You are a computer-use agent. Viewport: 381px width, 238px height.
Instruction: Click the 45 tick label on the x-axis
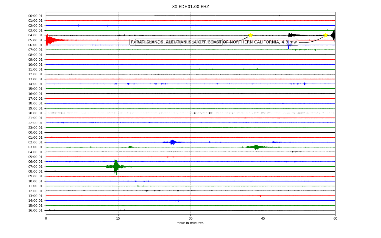coord(263,218)
